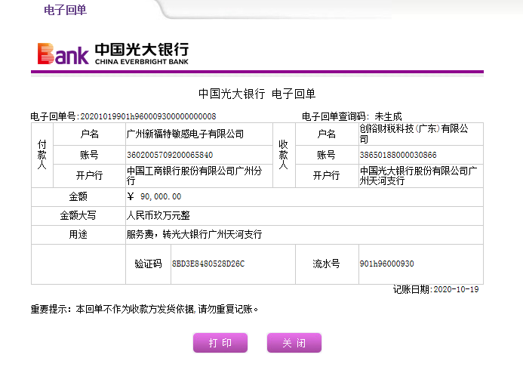Select serial number 901h96000930

(386, 264)
